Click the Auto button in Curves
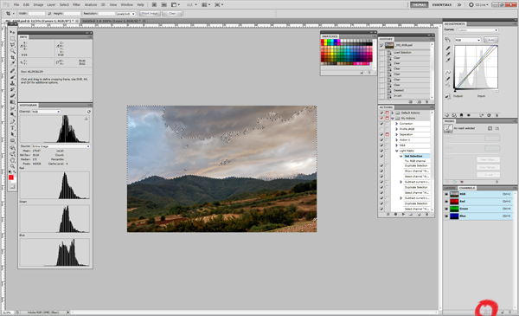Image resolution: width=519 pixels, height=316 pixels. (x=490, y=40)
